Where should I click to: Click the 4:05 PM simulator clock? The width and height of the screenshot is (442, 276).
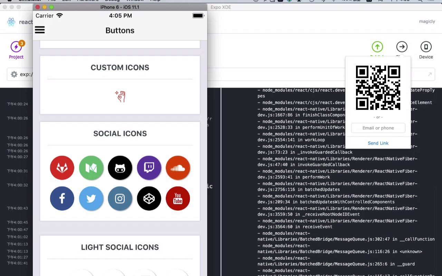pos(121,16)
